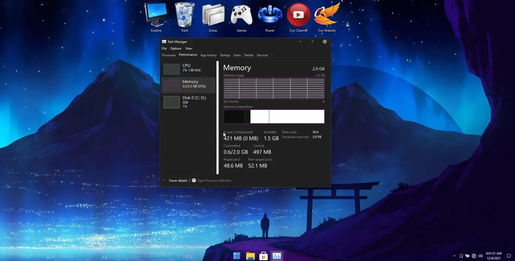
Task: Click the Windows Start button in taskbar
Action: tap(237, 256)
